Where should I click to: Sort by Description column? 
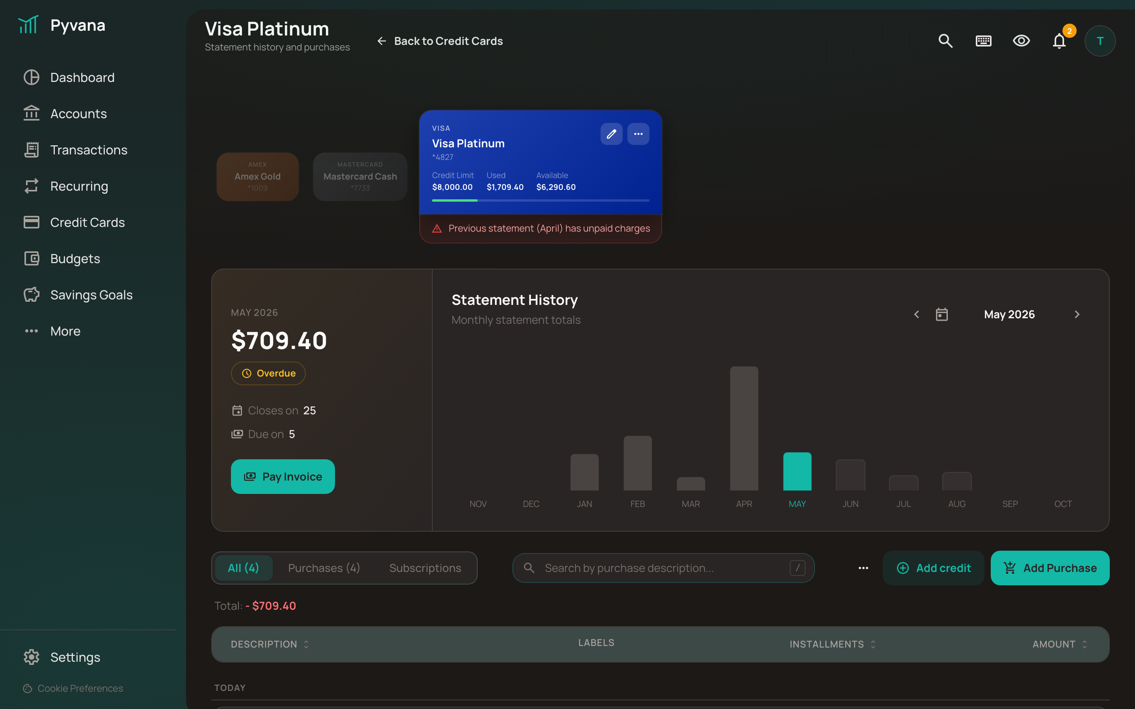(270, 644)
